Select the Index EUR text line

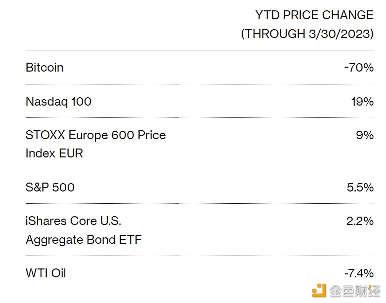54,153
